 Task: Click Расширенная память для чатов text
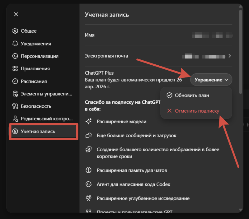(x=132, y=170)
